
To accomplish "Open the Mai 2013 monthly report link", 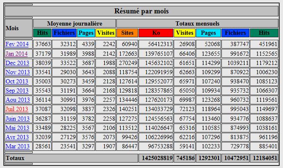I will coord(17,128).
